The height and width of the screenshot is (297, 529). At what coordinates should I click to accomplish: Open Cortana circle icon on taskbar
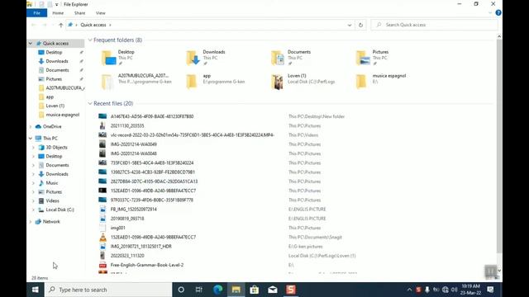point(181,290)
